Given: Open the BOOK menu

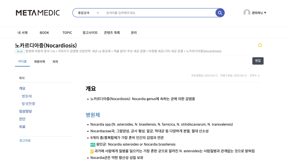Looking at the screenshot, I should tap(44, 32).
